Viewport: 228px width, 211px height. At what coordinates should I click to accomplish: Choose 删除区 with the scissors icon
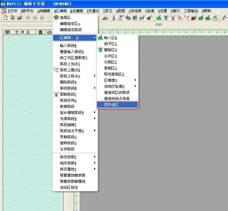(x=110, y=50)
